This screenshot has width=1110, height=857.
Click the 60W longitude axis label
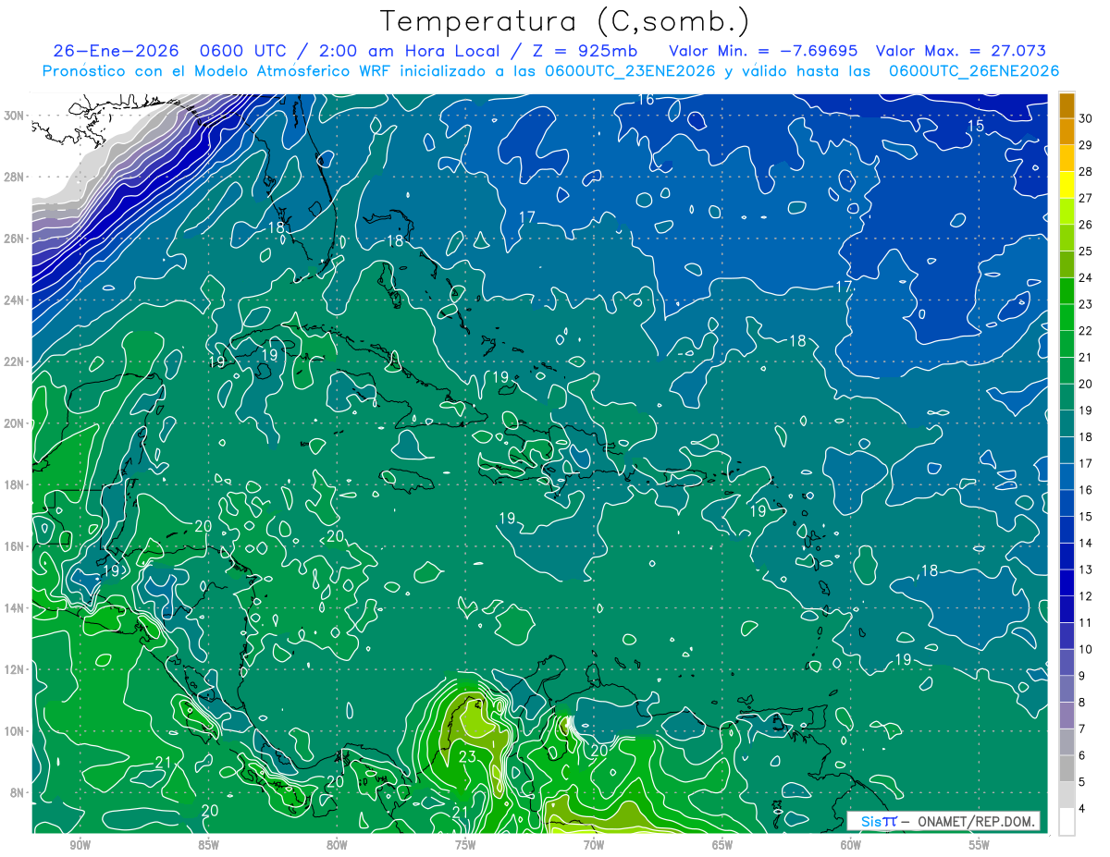pyautogui.click(x=851, y=846)
